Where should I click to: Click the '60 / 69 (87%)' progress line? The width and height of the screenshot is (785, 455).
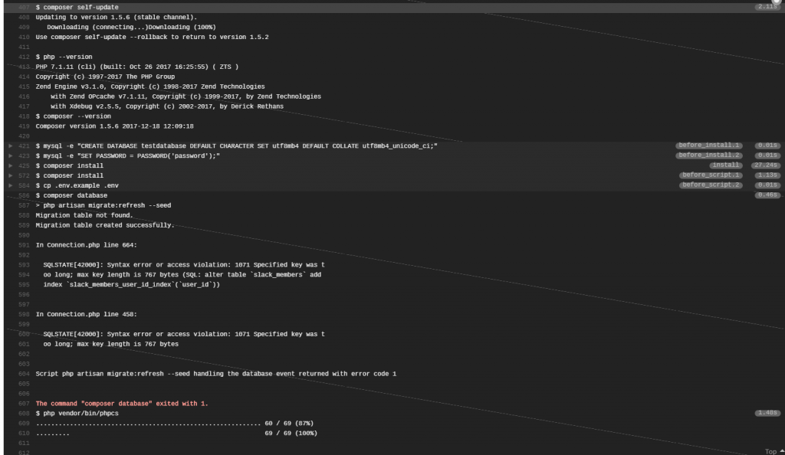(x=175, y=424)
